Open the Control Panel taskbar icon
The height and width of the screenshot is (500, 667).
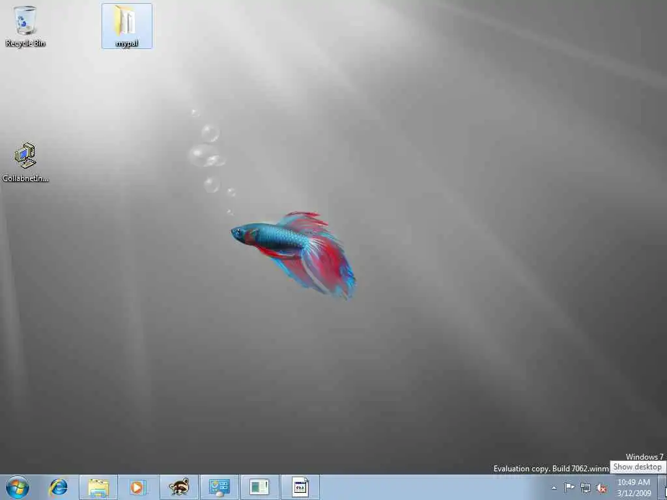(220, 487)
